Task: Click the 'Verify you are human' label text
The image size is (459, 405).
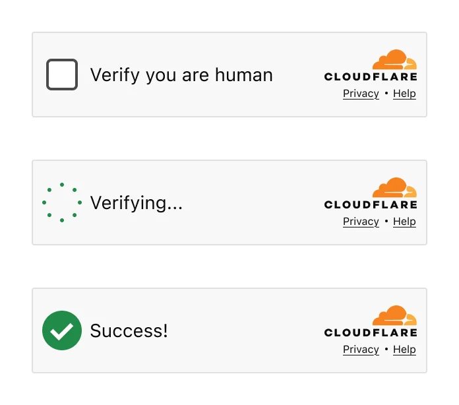Action: pos(181,75)
